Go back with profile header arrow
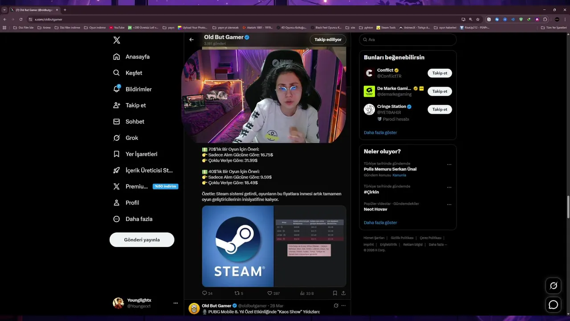570x321 pixels. (191, 40)
